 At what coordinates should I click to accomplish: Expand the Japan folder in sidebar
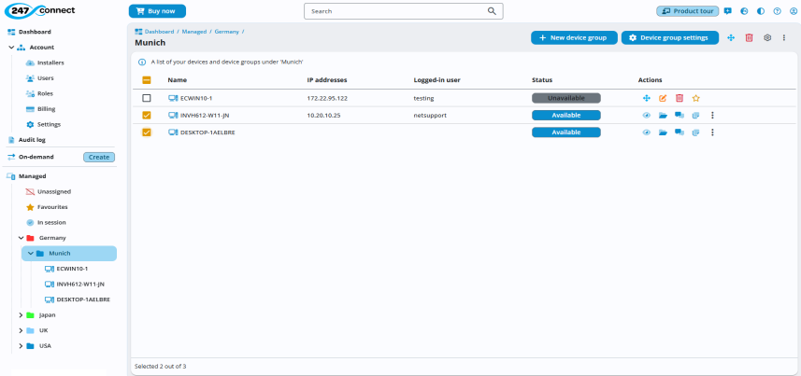click(21, 315)
